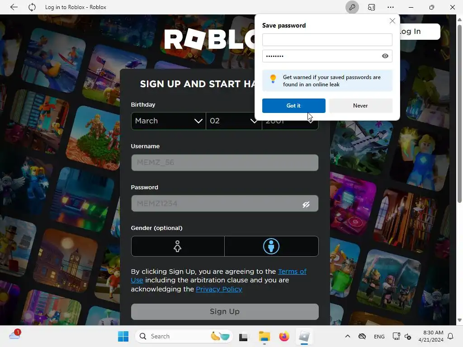Image resolution: width=463 pixels, height=347 pixels.
Task: Choose Never for saving password
Action: pos(360,106)
